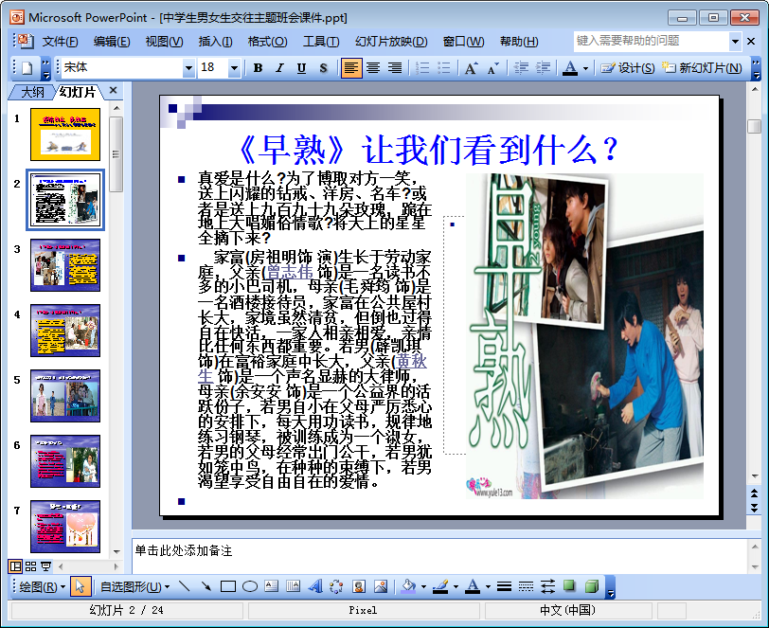Align text to the right
The height and width of the screenshot is (628, 769).
[395, 68]
